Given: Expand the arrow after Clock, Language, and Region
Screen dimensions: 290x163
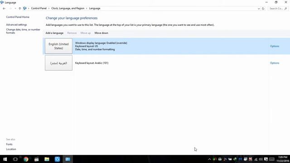Looking at the screenshot, I should pyautogui.click(x=87, y=9).
